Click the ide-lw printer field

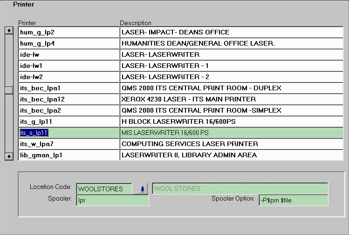click(x=68, y=55)
